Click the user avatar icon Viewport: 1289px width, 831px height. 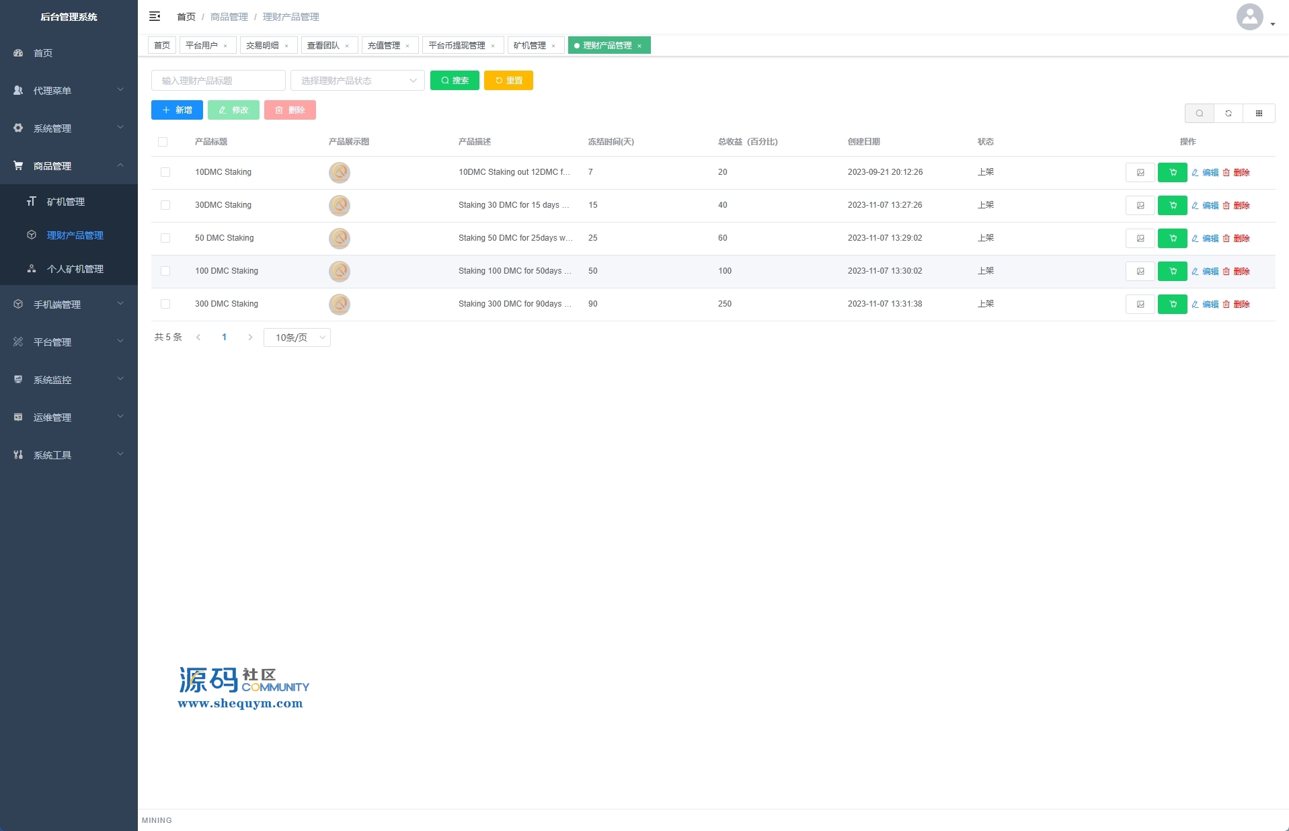(1249, 17)
